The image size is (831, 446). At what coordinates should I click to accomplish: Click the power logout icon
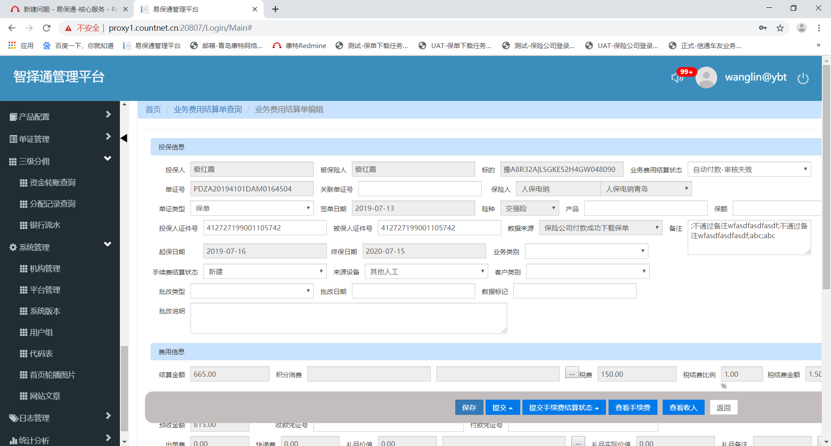(803, 78)
